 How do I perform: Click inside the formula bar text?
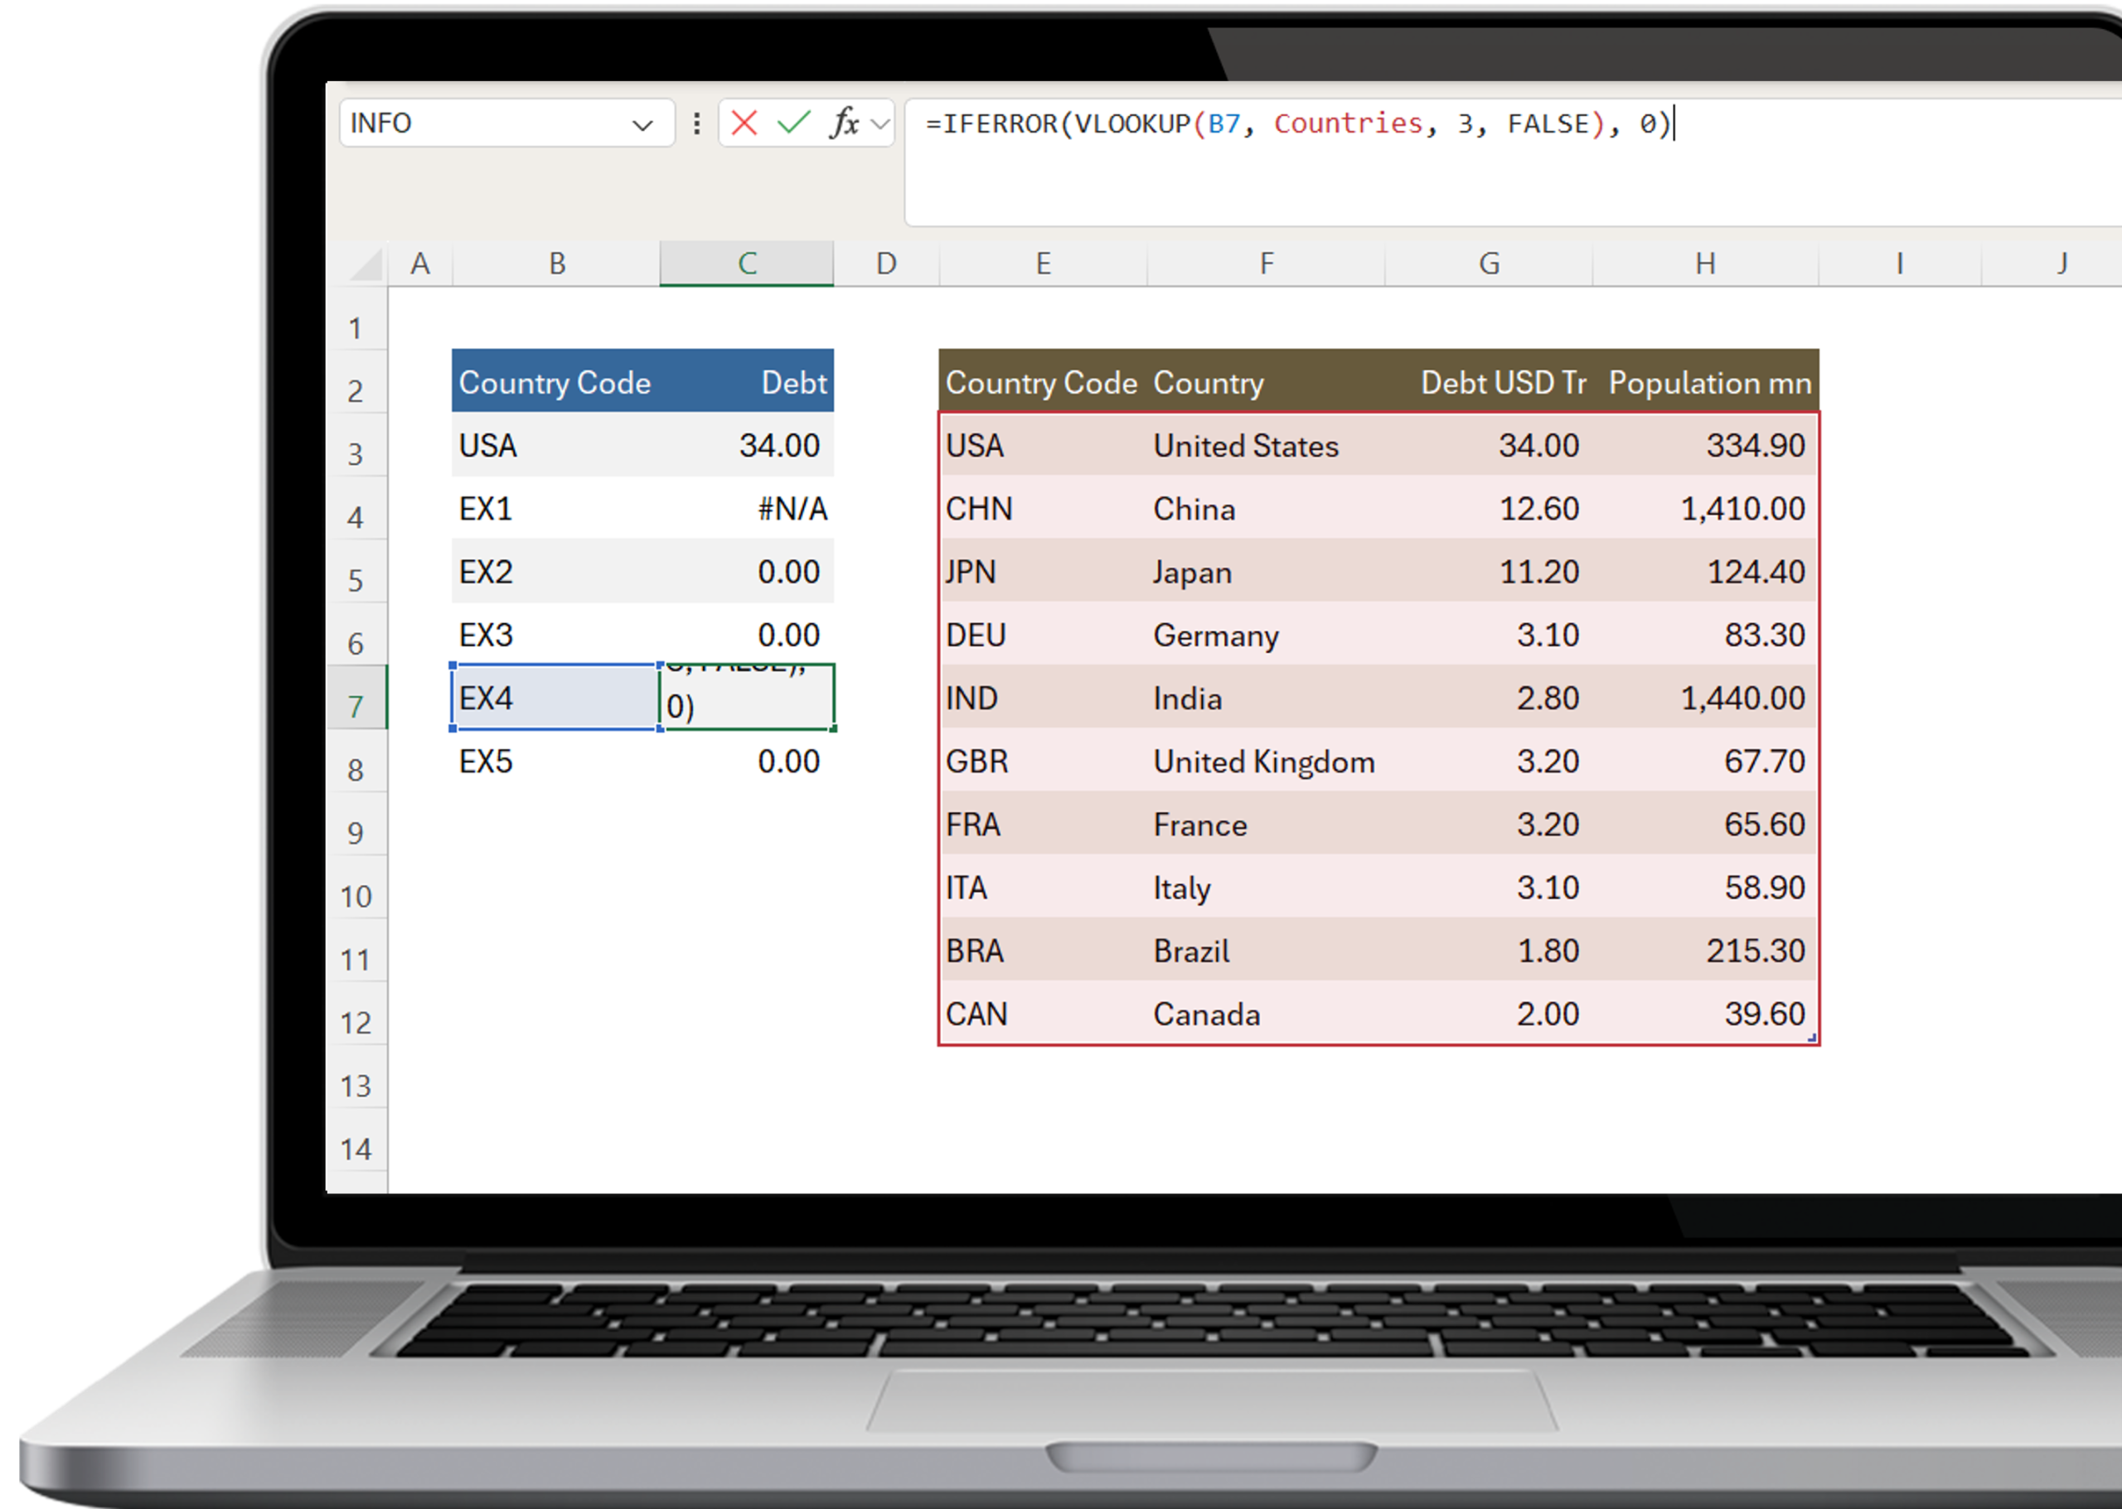(x=1301, y=123)
